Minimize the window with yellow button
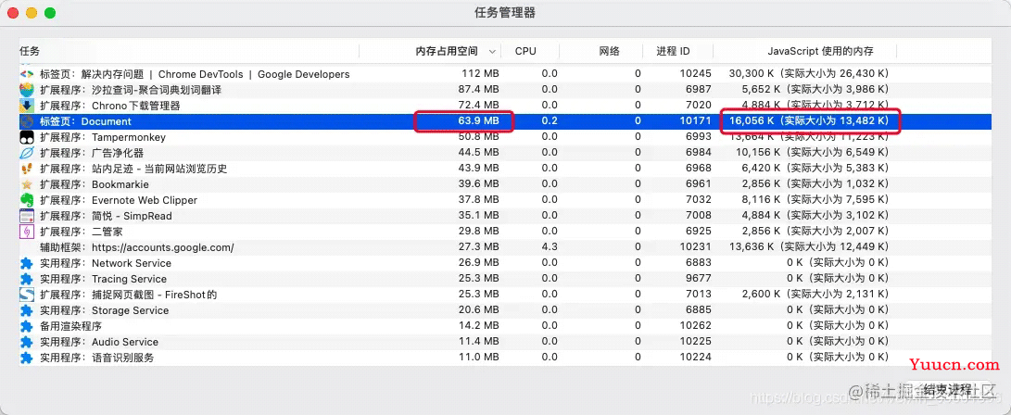This screenshot has height=415, width=1011. click(31, 13)
